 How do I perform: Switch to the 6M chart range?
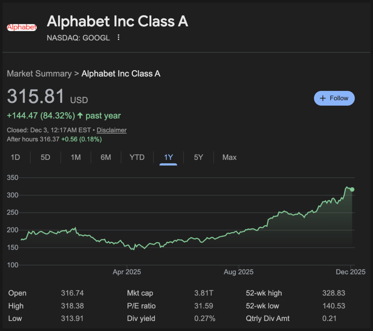[105, 157]
